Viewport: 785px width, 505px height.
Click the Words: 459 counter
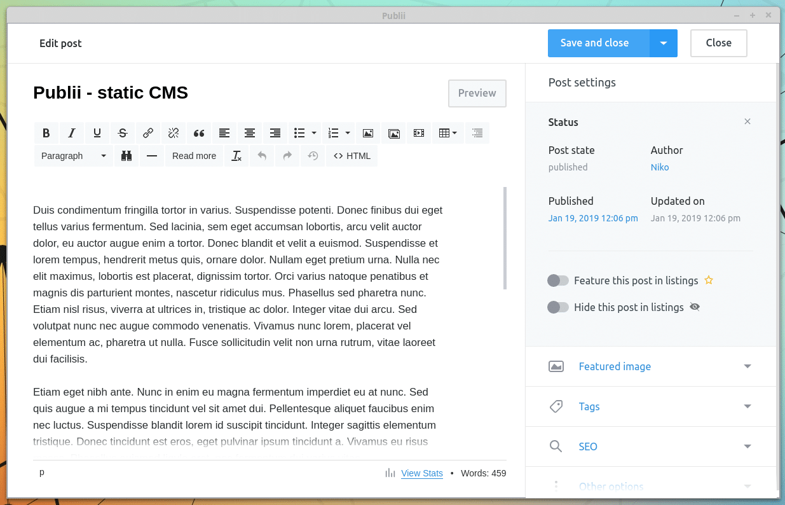coord(484,473)
